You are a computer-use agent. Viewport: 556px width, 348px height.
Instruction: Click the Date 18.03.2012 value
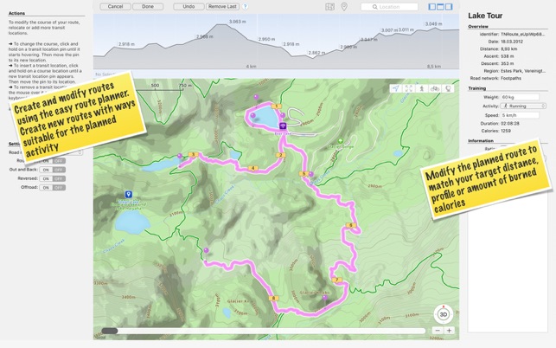coord(512,42)
